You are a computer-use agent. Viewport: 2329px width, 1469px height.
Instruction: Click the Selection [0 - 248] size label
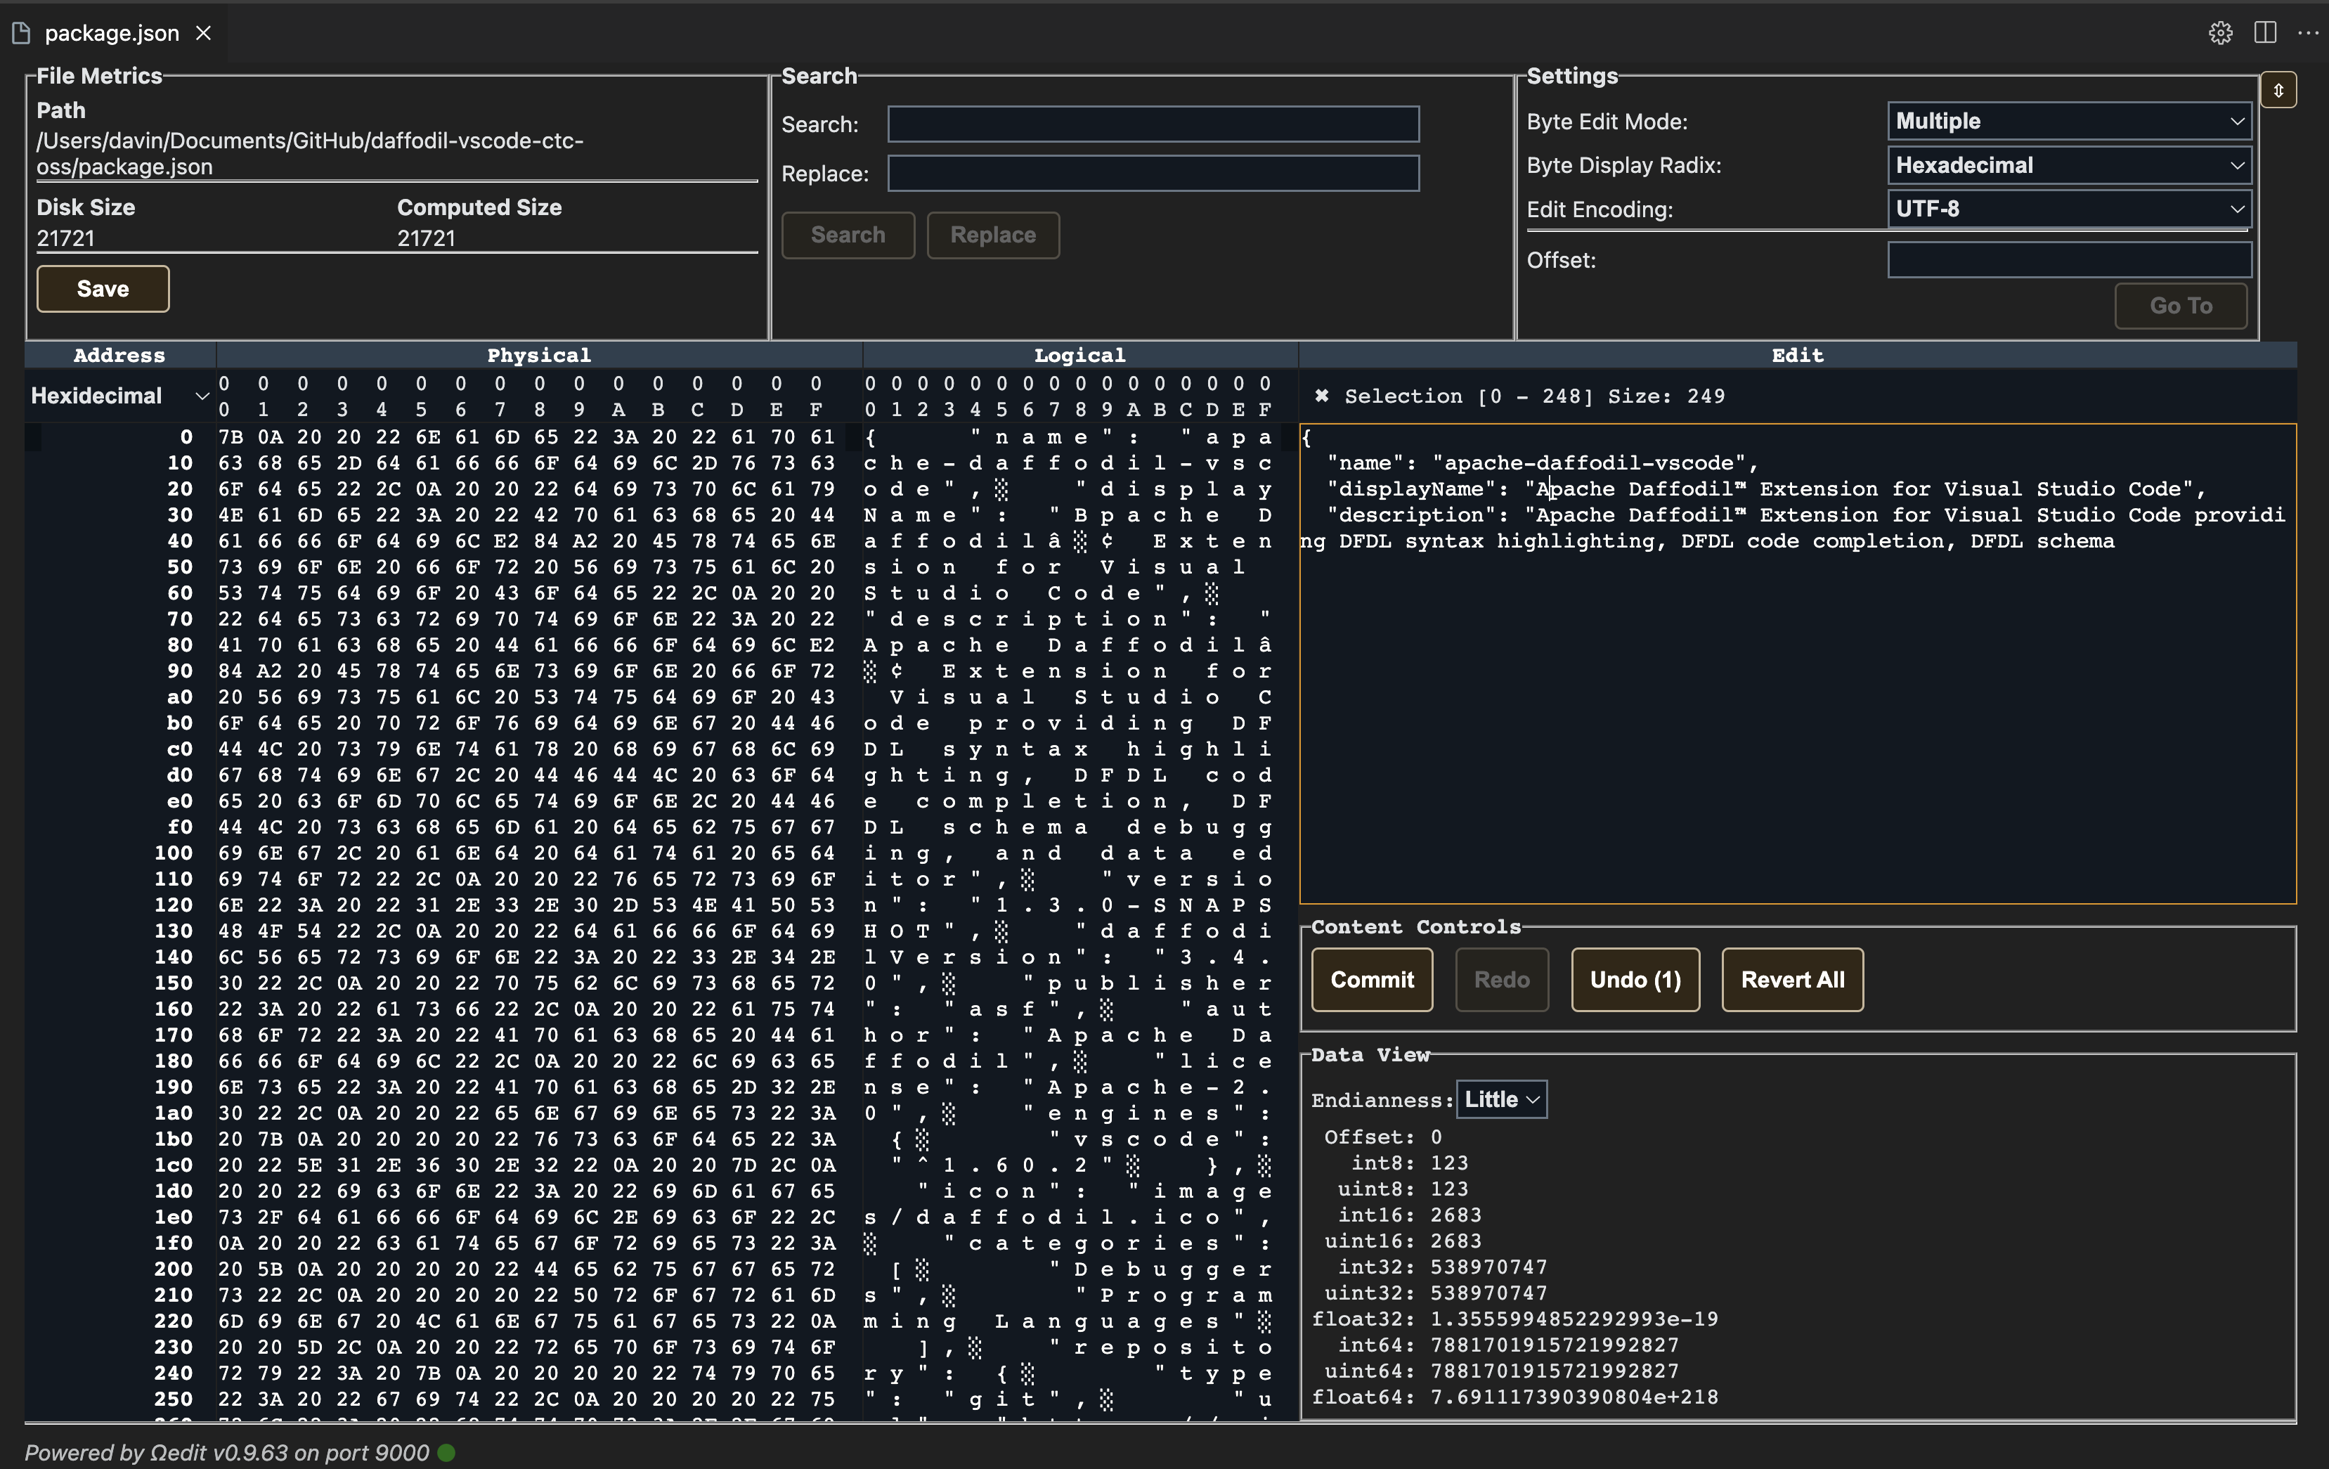(1534, 396)
